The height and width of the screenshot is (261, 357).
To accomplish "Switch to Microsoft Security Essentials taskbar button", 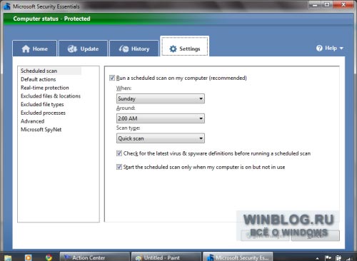I will tap(238, 257).
